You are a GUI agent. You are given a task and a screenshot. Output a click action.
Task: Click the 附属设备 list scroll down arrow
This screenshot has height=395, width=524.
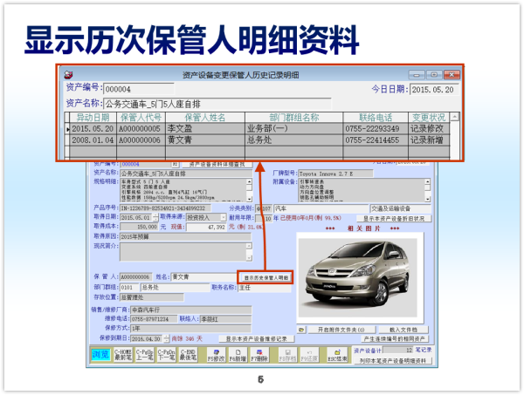427,199
